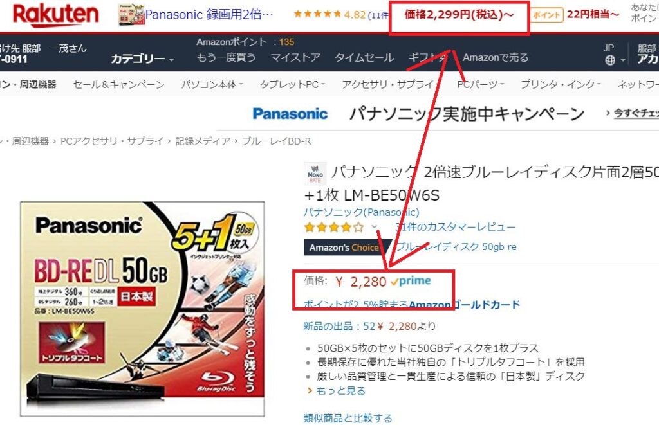
Task: Expand the PCパーツ dropdown
Action: click(x=480, y=84)
